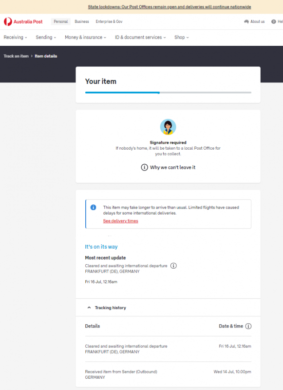Click the Help question mark icon
The width and height of the screenshot is (283, 390).
(274, 21)
